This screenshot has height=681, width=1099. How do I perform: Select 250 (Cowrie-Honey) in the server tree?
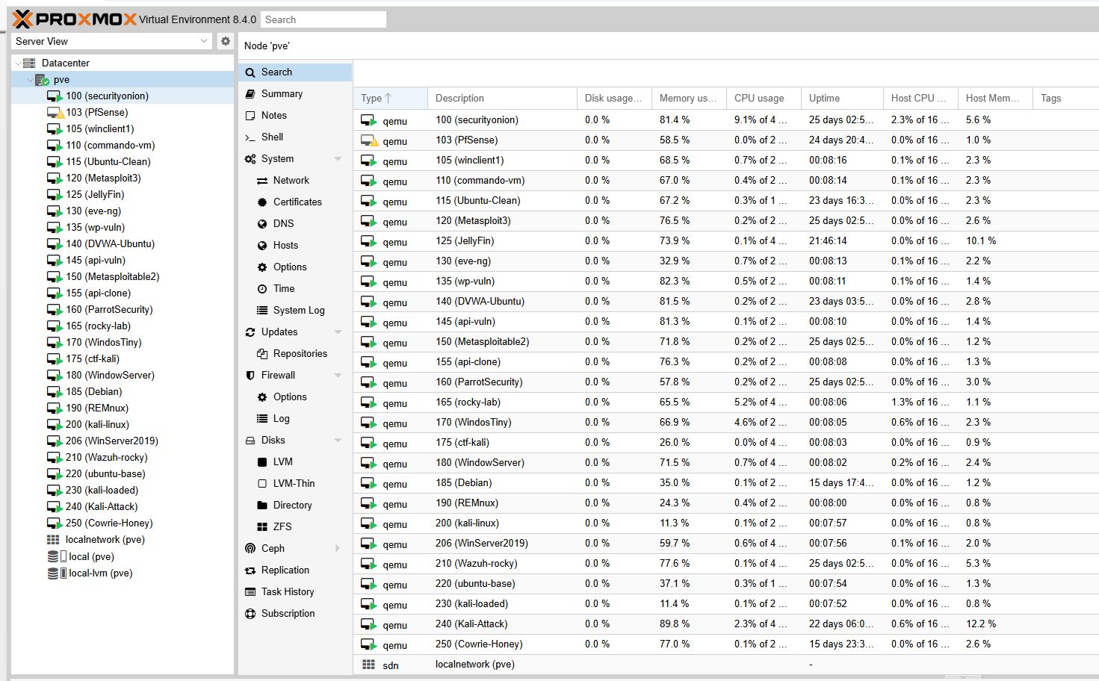pos(122,523)
